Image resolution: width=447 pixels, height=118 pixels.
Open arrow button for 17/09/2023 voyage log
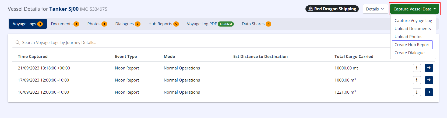click(x=429, y=80)
